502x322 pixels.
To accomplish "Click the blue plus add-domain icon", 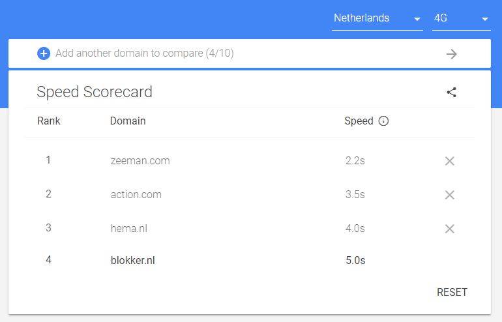I will 44,53.
